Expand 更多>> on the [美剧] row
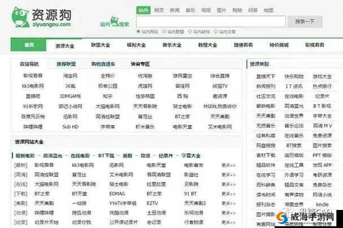Screen dimensions: 343x228 tap(229, 203)
